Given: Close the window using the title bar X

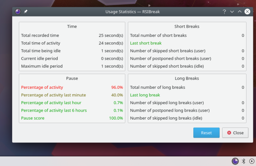Looking at the screenshot, I should tap(247, 12).
